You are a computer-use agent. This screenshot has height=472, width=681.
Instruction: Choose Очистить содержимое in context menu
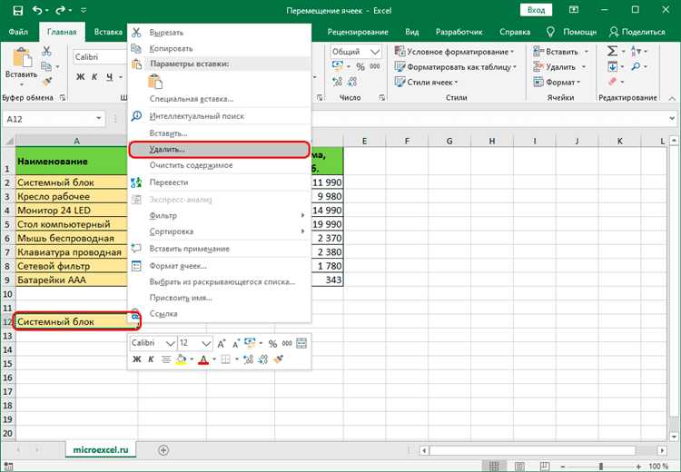[x=220, y=165]
